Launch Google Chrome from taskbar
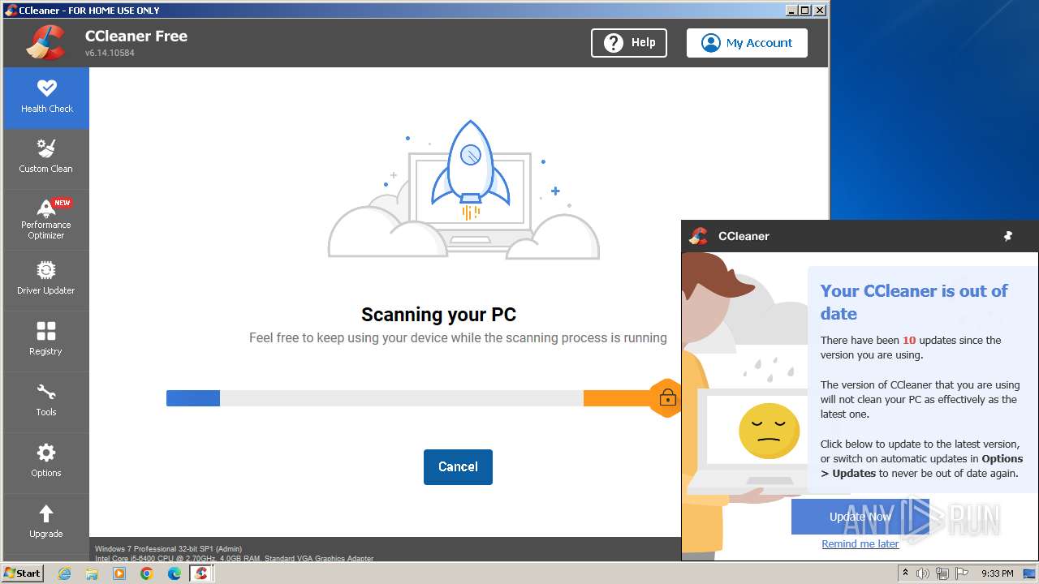Image resolution: width=1039 pixels, height=584 pixels. pos(147,573)
